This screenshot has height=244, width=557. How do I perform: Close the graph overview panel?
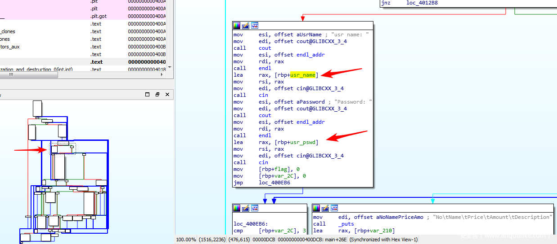(x=167, y=95)
